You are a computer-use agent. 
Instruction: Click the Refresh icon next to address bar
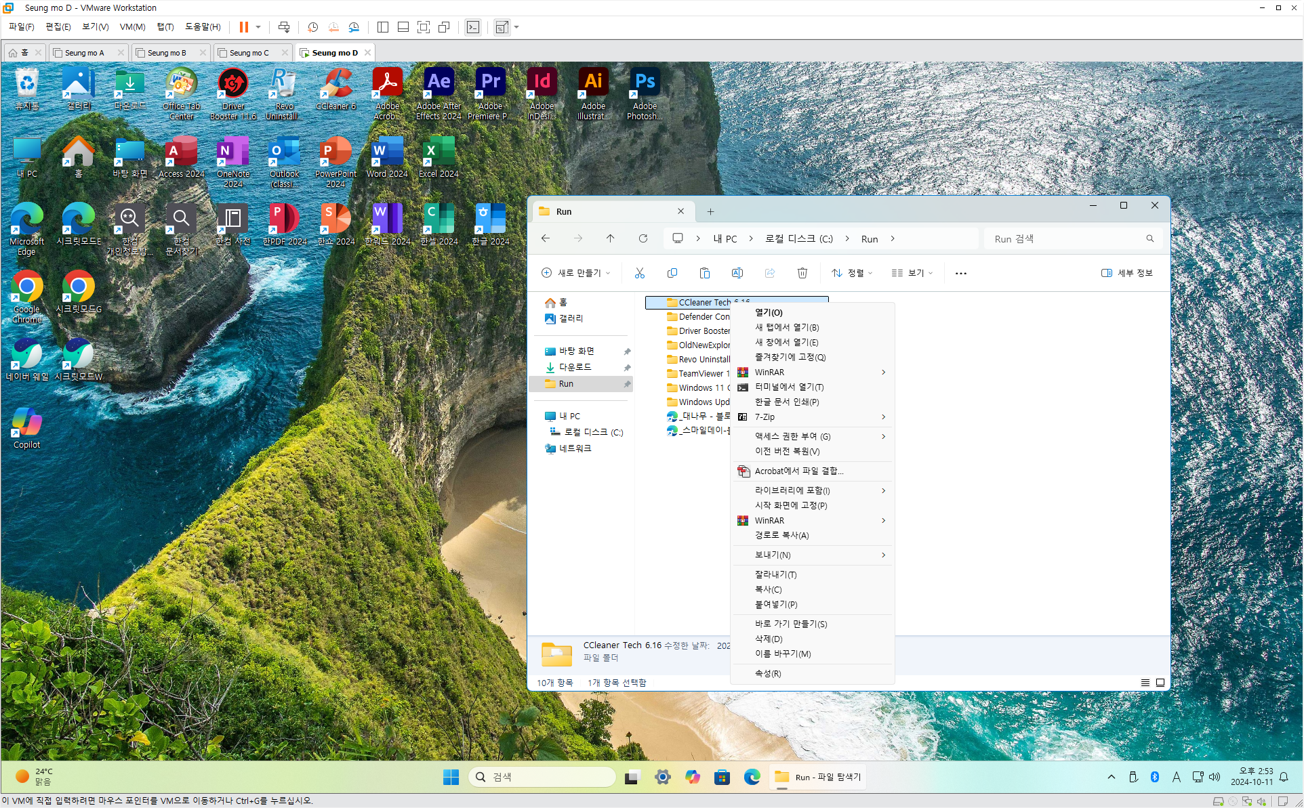(643, 238)
